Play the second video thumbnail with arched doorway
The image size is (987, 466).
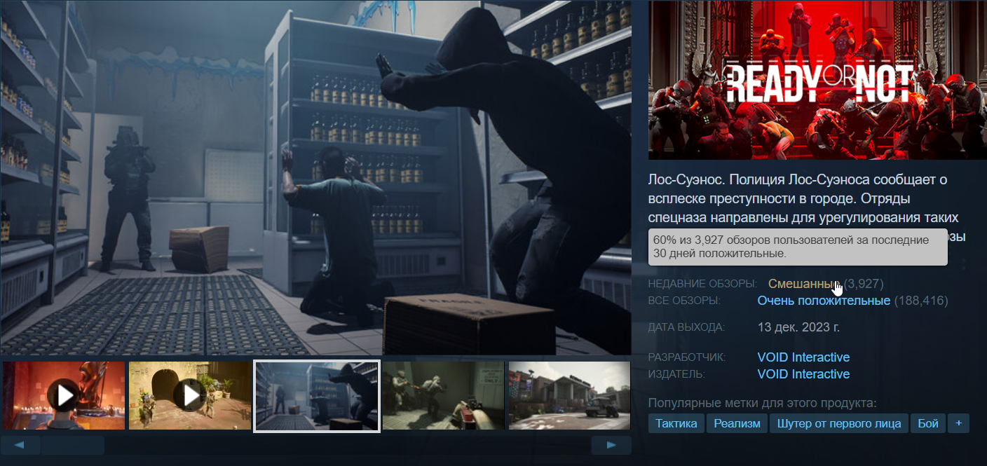[190, 396]
